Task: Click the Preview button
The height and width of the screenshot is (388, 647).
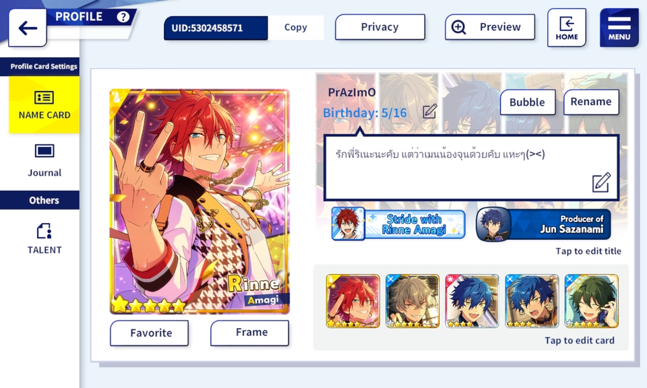Action: pyautogui.click(x=490, y=27)
